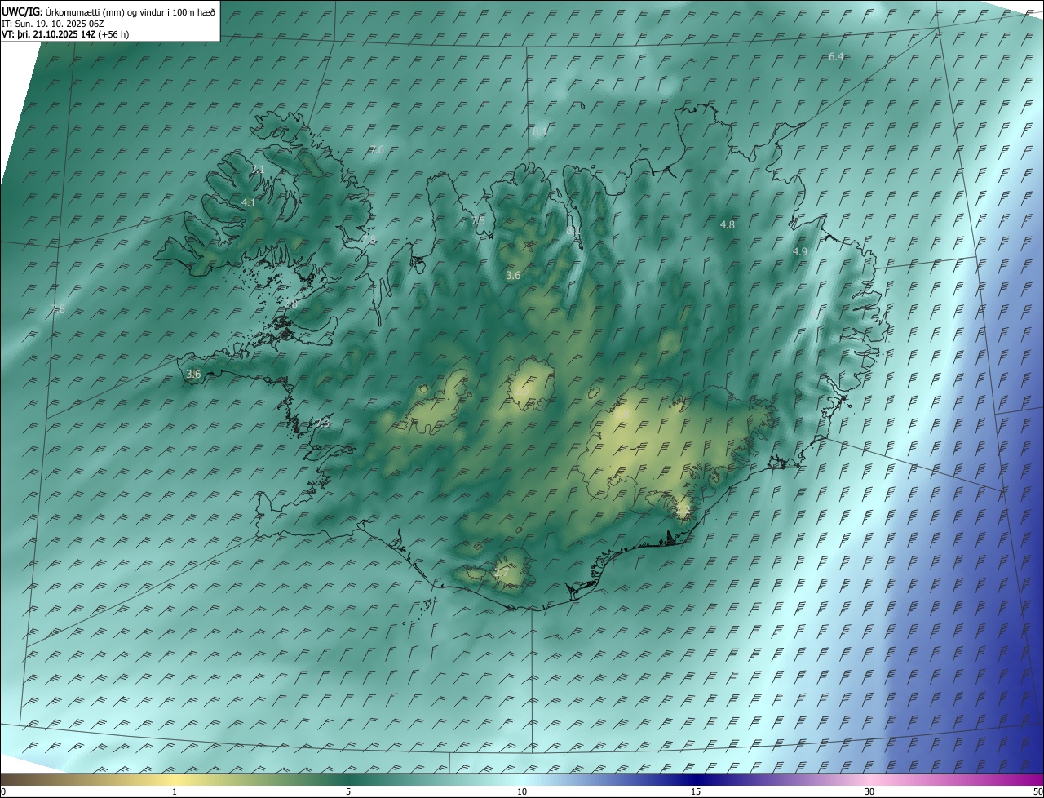Click the 5 tick on color scale
Image resolution: width=1044 pixels, height=798 pixels.
(348, 792)
